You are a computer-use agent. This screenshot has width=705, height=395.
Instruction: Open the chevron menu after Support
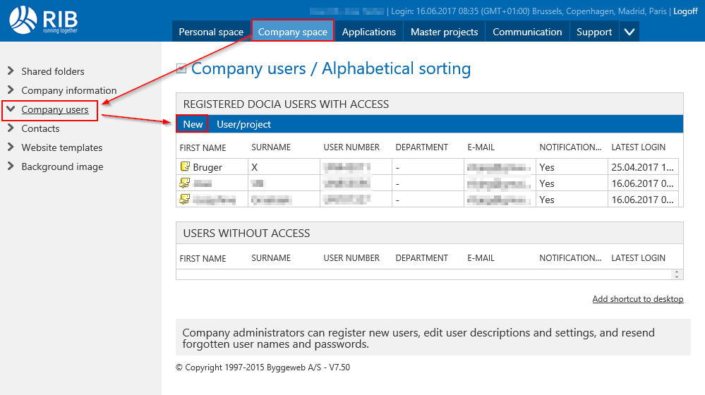point(629,32)
